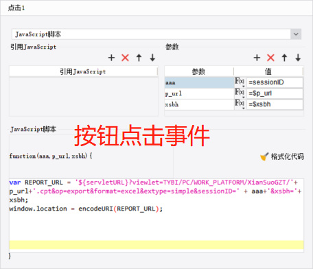Move the selected parameter down
This screenshot has width=313, height=269.
click(x=298, y=58)
